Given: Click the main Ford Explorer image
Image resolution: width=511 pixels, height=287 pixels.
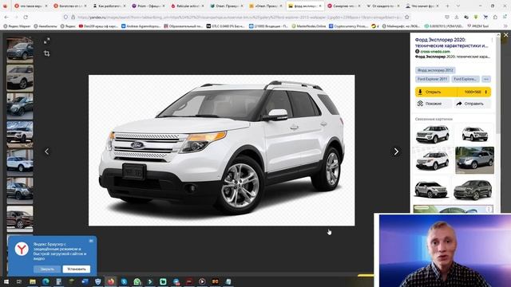Looking at the screenshot, I should 222,151.
